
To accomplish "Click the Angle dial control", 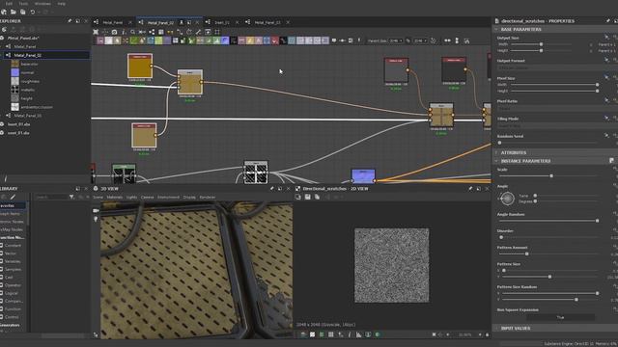I will (507, 199).
